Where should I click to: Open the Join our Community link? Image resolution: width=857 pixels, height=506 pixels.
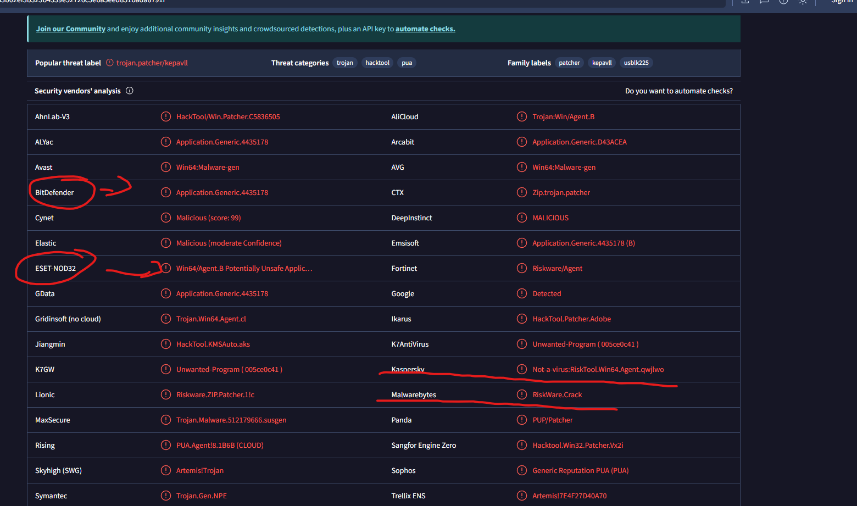pyautogui.click(x=71, y=29)
